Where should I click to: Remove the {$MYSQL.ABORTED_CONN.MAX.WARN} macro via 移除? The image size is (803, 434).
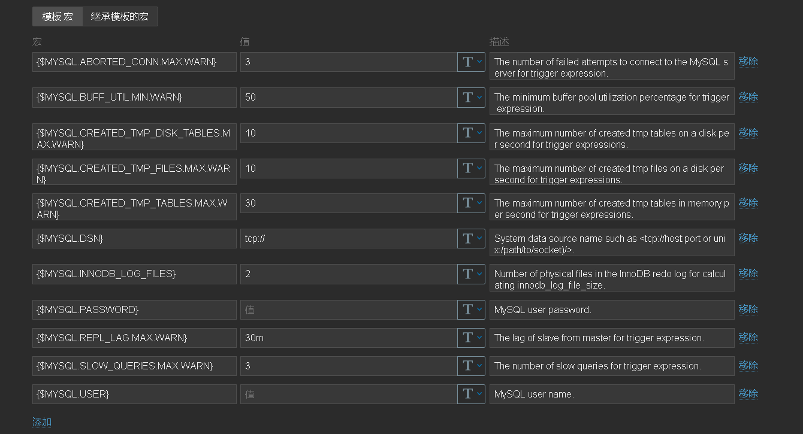coord(748,62)
